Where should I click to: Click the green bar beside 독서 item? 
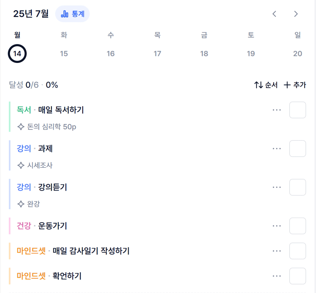pos(10,117)
